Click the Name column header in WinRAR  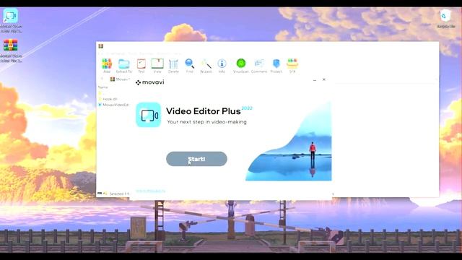pos(103,87)
